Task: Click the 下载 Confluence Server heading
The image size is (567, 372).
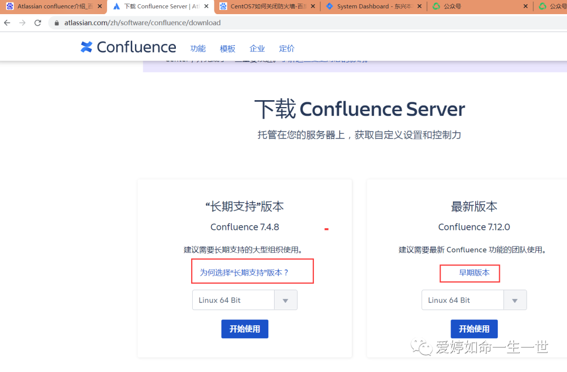Action: tap(360, 109)
